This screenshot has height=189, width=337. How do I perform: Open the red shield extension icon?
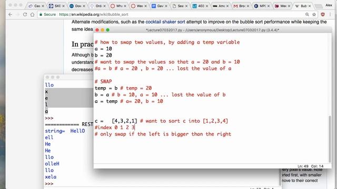[323, 14]
